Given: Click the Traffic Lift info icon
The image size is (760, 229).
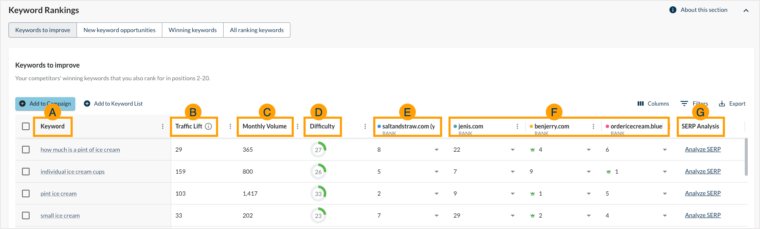Looking at the screenshot, I should point(208,126).
